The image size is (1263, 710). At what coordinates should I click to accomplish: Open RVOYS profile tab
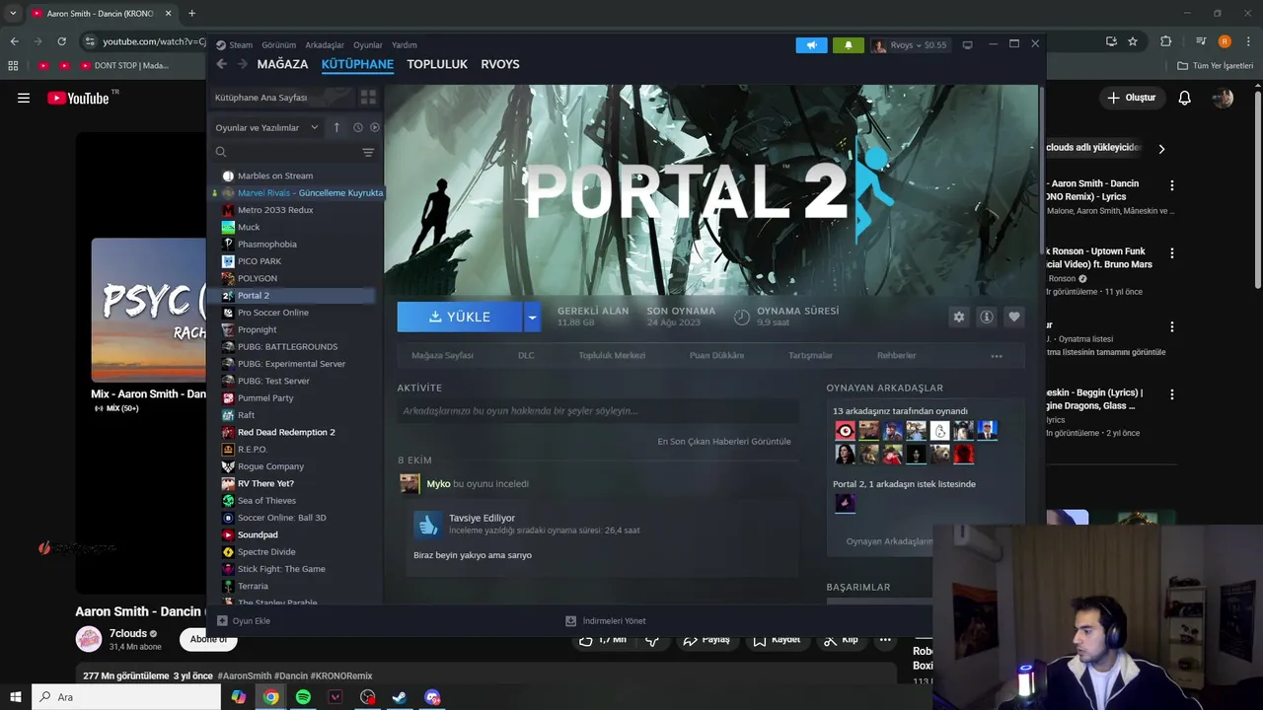[500, 64]
